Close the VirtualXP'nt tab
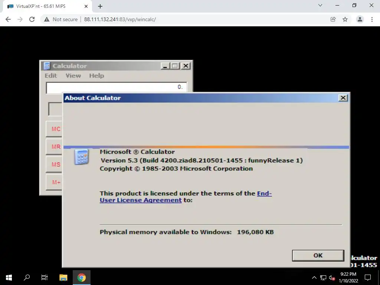The width and height of the screenshot is (380, 285). pos(86,6)
